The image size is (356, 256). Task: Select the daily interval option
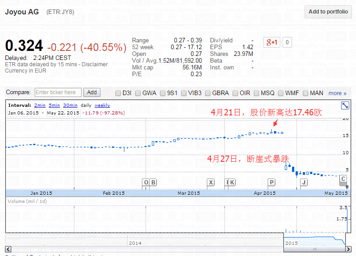coord(86,105)
